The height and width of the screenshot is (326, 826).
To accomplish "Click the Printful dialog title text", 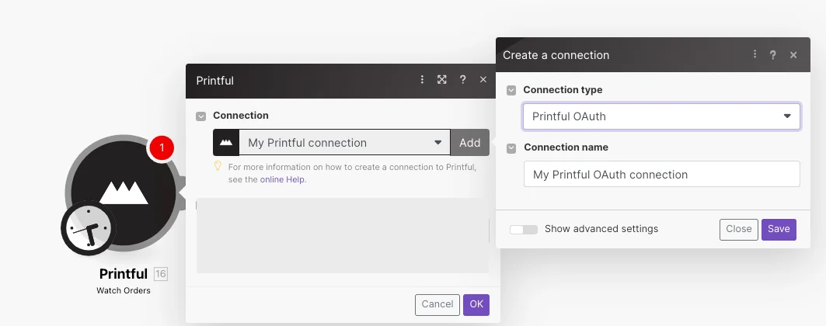I will 215,81.
